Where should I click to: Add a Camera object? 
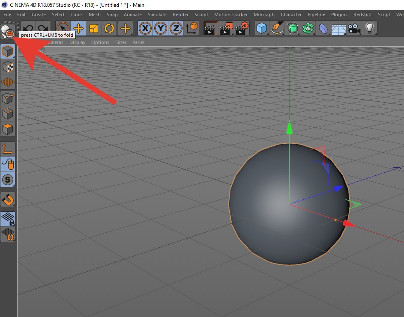coord(354,28)
